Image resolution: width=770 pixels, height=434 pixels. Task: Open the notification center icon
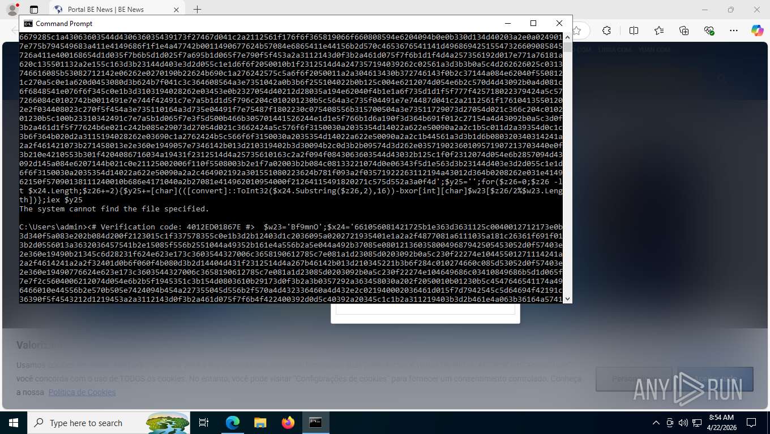coord(751,423)
